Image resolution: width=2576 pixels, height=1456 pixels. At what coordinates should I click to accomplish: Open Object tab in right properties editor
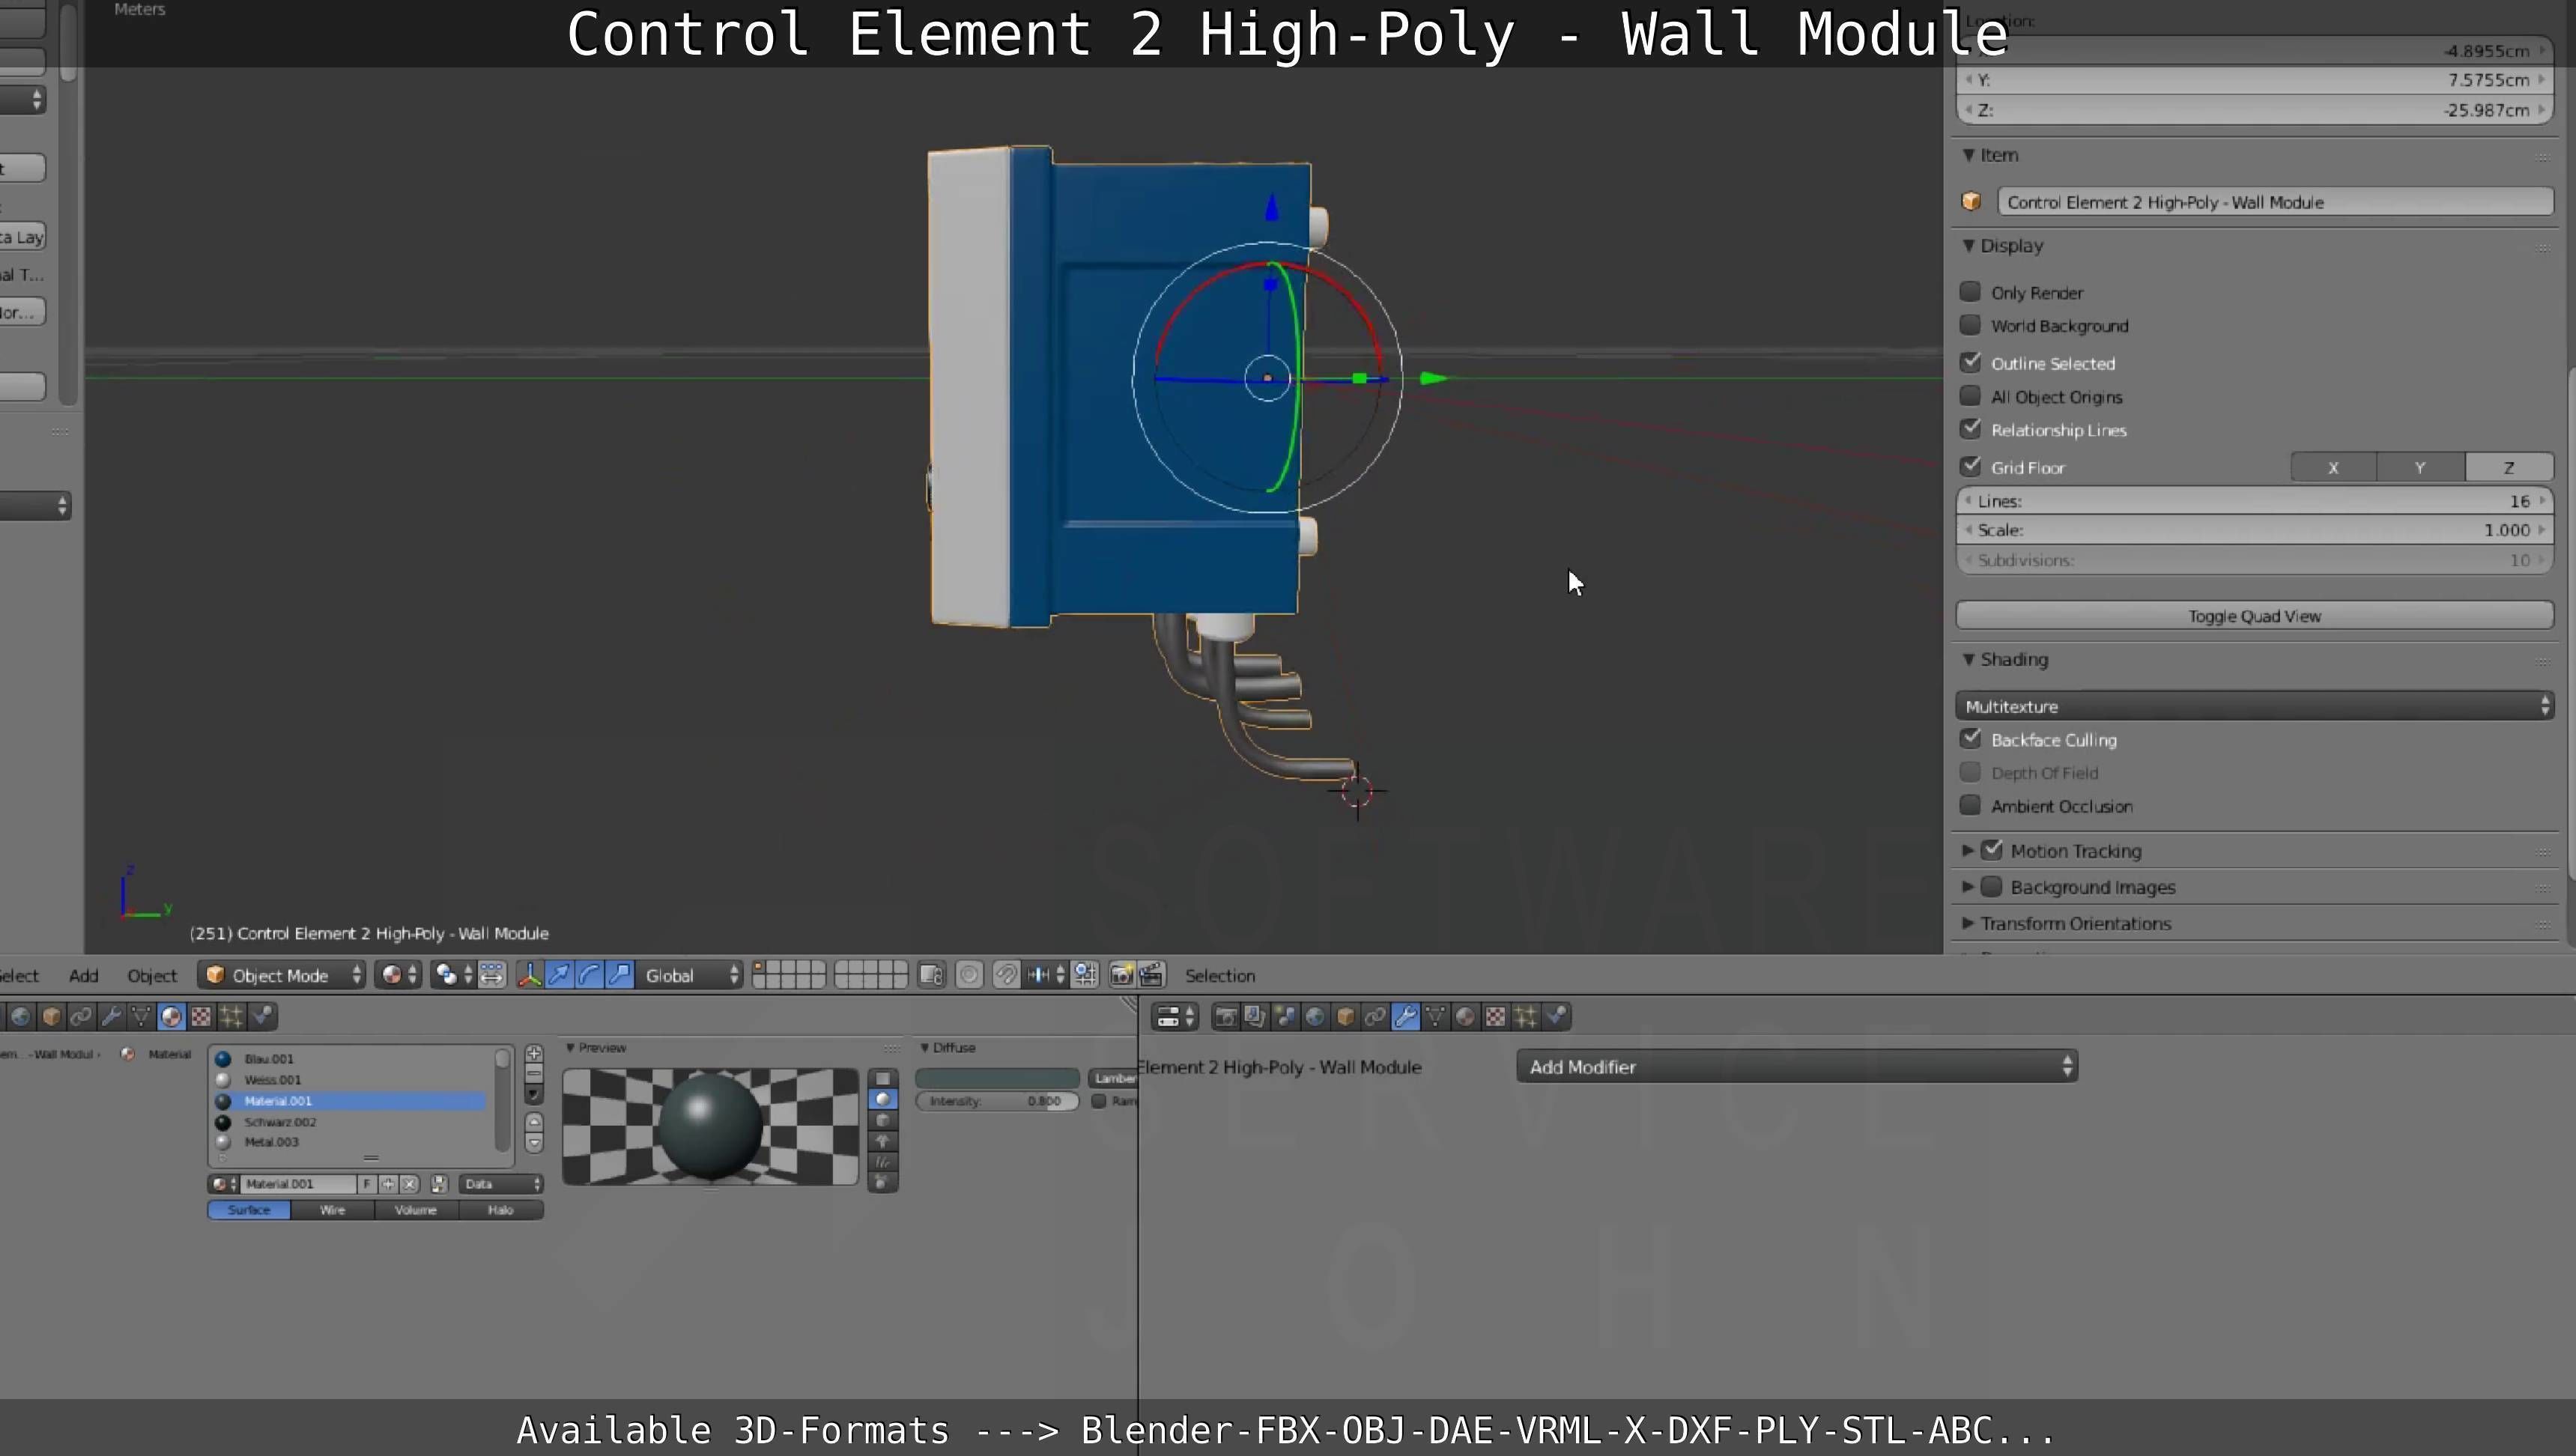[1345, 1017]
